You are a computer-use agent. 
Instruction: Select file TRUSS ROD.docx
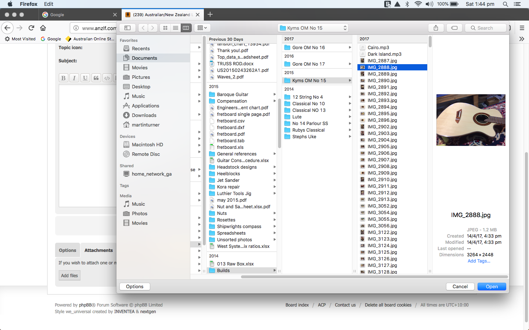pos(242,63)
